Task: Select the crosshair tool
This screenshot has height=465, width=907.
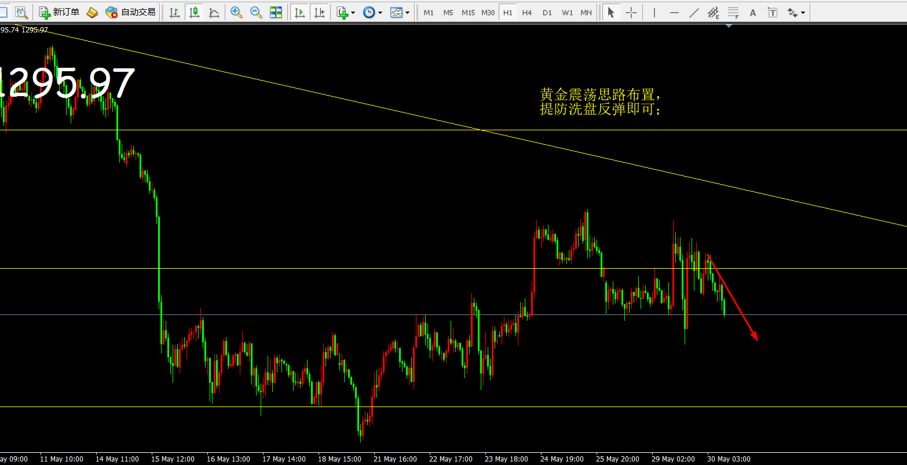Action: click(x=631, y=12)
